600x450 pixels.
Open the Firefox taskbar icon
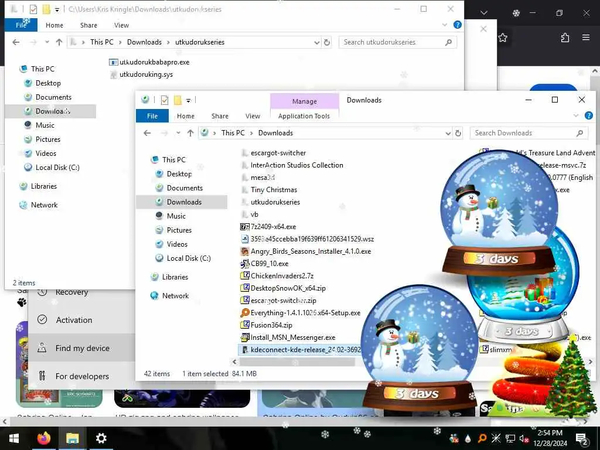(x=43, y=438)
